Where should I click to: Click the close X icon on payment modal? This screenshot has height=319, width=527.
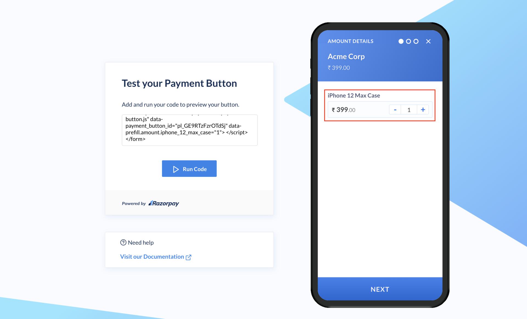pyautogui.click(x=428, y=41)
